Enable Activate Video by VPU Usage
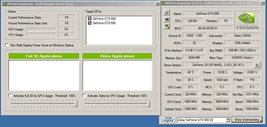This screenshot has height=127, width=267. tap(84, 96)
